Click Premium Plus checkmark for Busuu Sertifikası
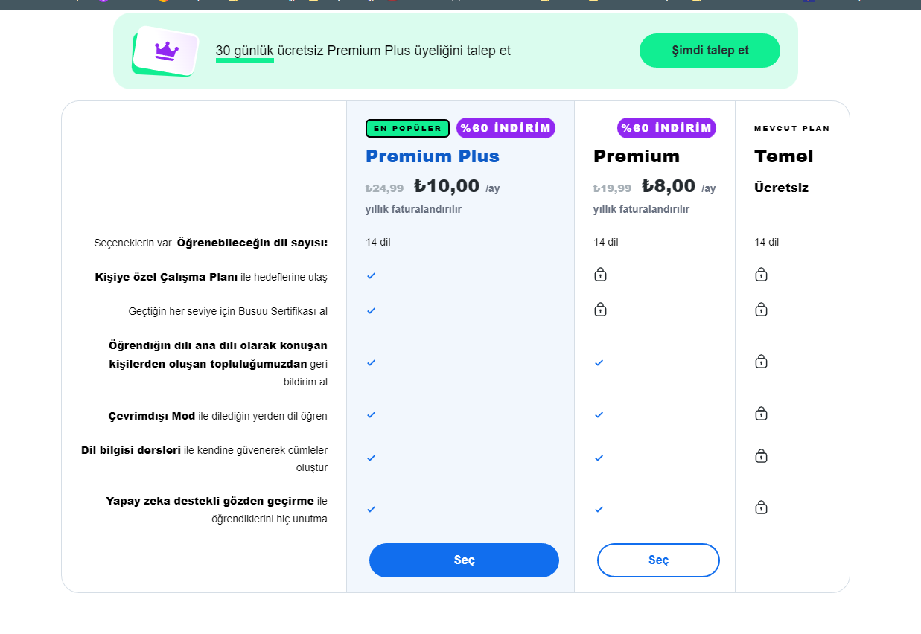The image size is (921, 634). [x=372, y=311]
